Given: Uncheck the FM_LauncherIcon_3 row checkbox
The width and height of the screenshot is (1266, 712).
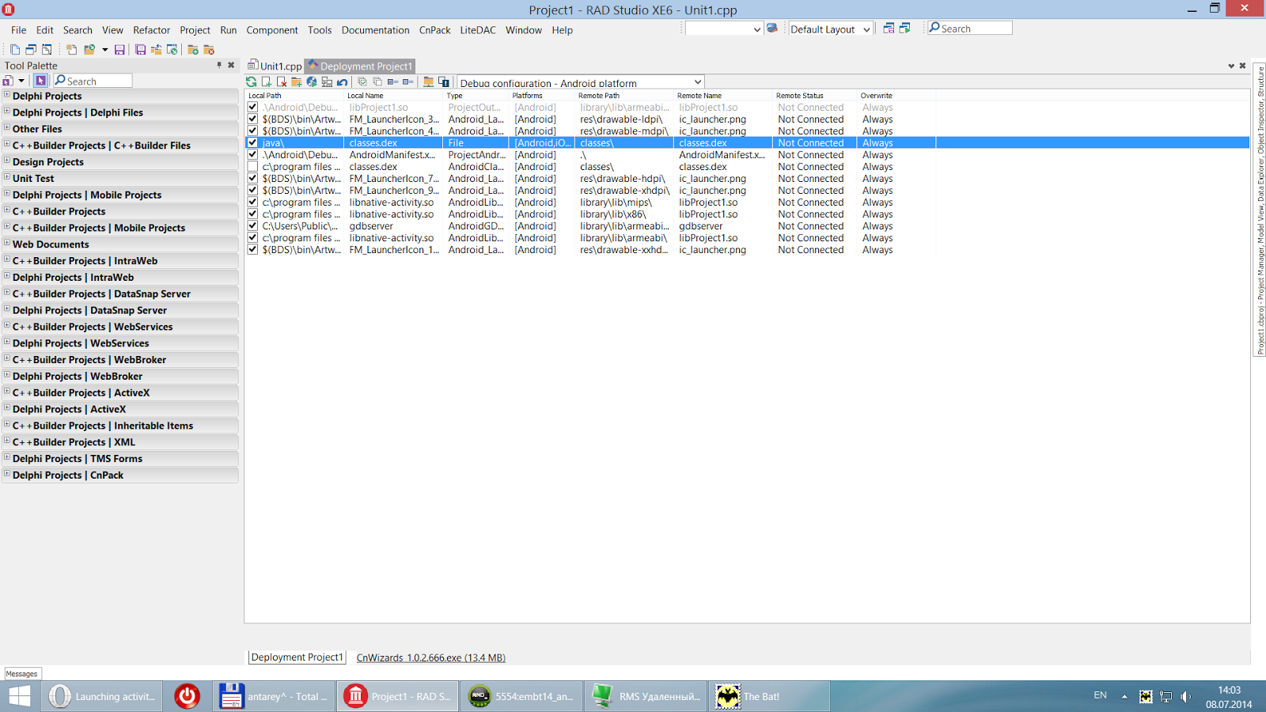Looking at the screenshot, I should 252,119.
